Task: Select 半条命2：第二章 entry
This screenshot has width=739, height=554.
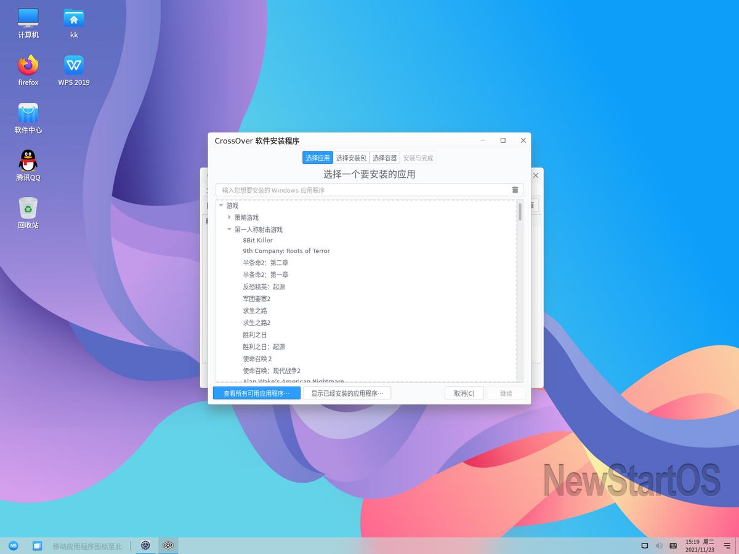Action: coord(265,263)
